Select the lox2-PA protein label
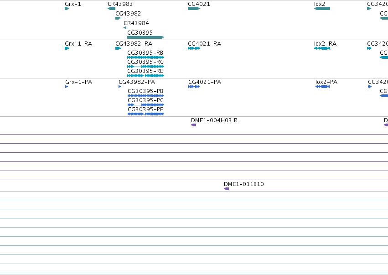The height and width of the screenshot is (275, 388). [326, 82]
